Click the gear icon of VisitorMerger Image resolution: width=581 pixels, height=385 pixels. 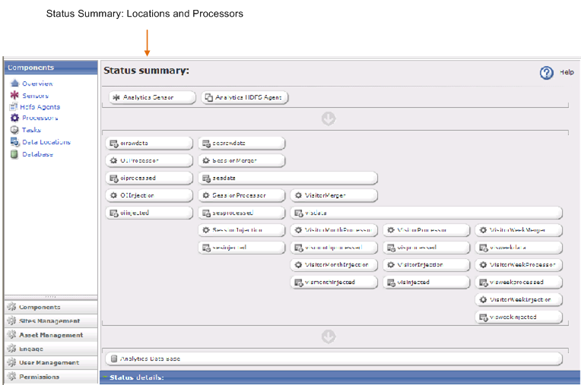(298, 195)
